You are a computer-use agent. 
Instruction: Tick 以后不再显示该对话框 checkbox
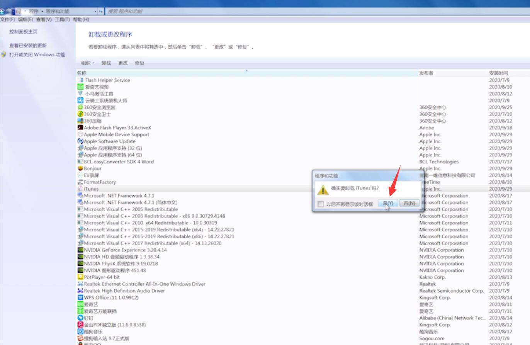coord(321,204)
